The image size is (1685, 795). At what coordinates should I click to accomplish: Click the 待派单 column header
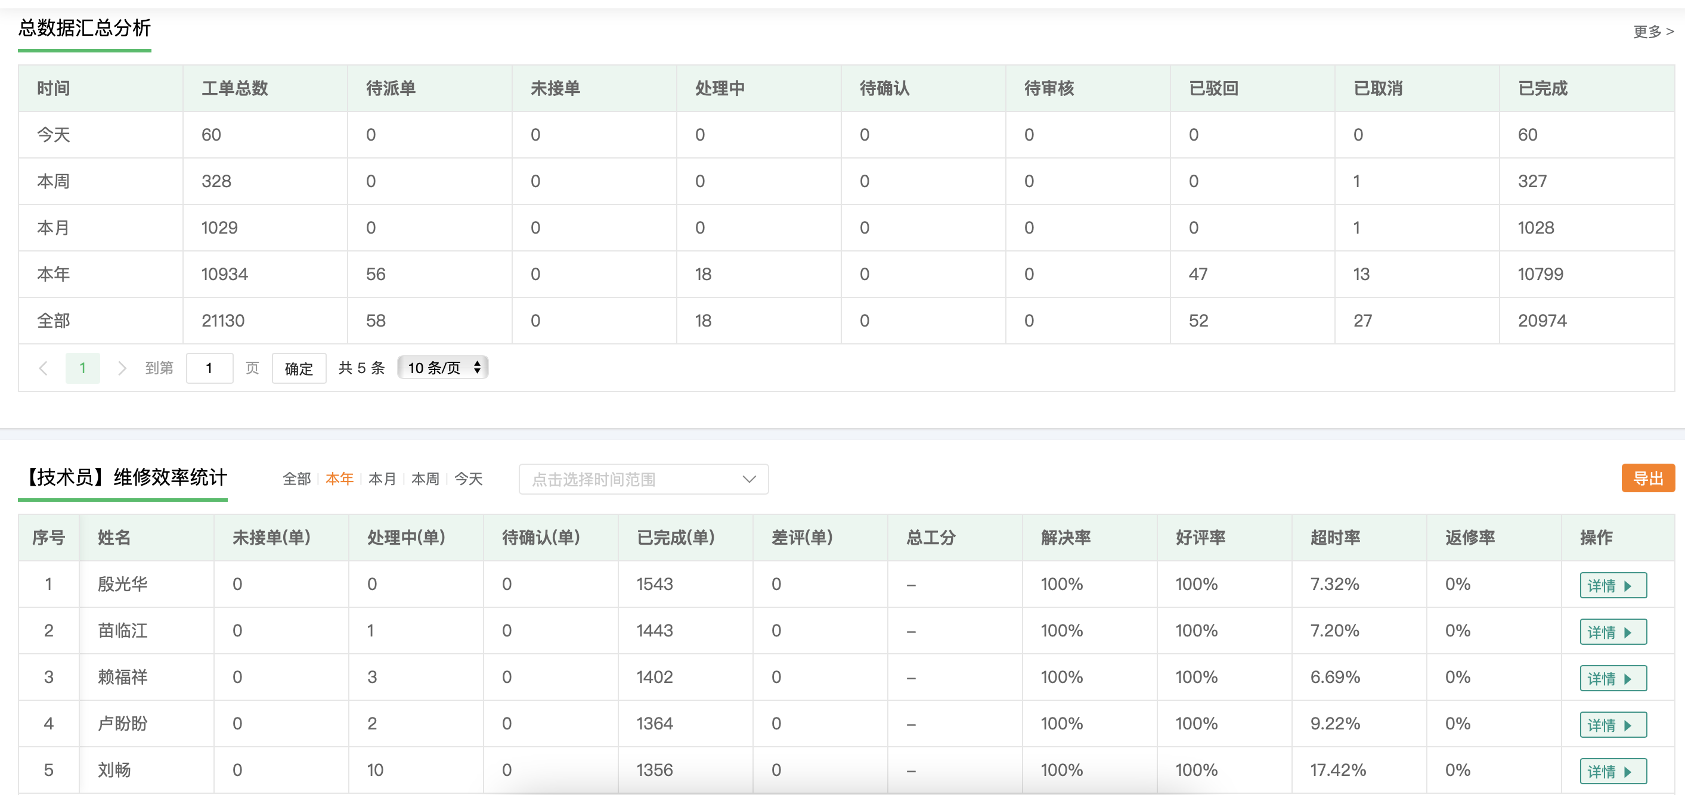click(x=391, y=88)
